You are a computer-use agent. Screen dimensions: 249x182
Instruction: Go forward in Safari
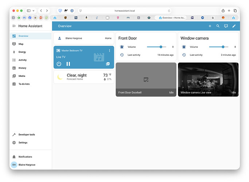coord(47,11)
